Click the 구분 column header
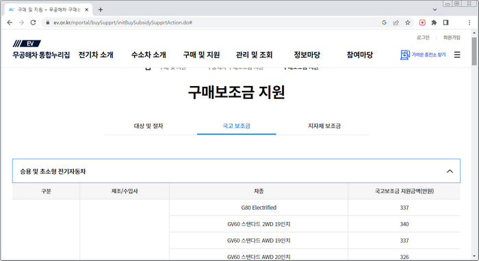479x261 pixels. [46, 191]
